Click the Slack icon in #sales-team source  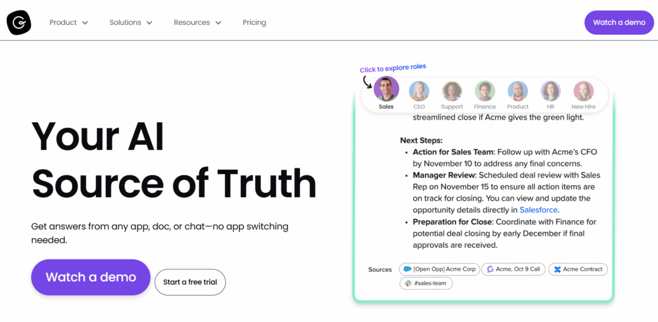point(408,283)
